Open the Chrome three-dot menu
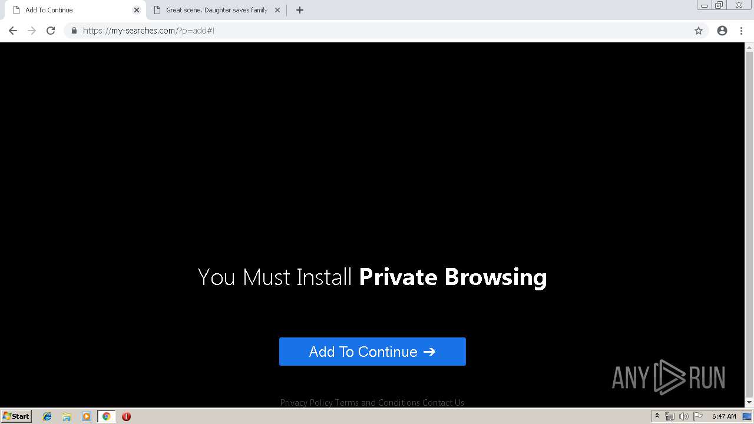This screenshot has height=424, width=754. point(741,31)
